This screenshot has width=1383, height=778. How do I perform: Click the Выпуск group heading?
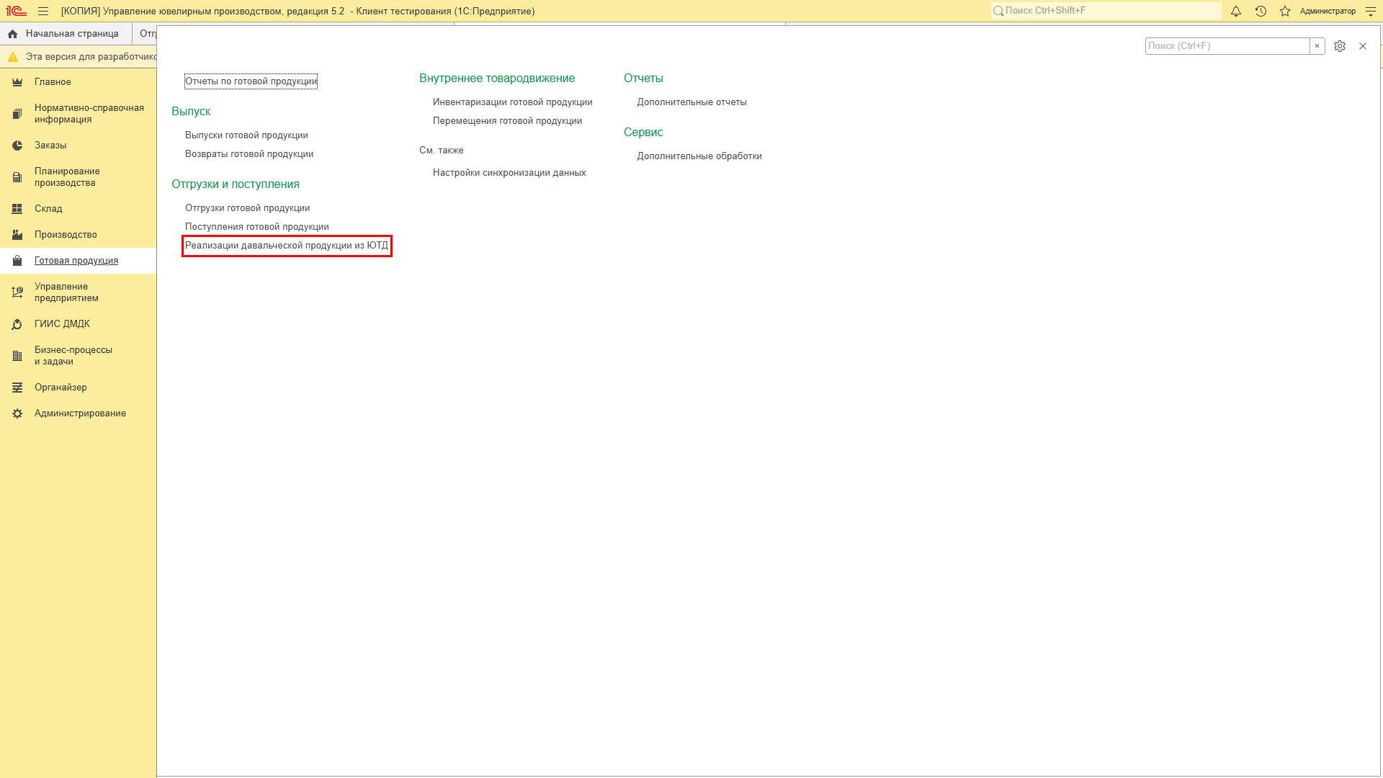(x=191, y=112)
